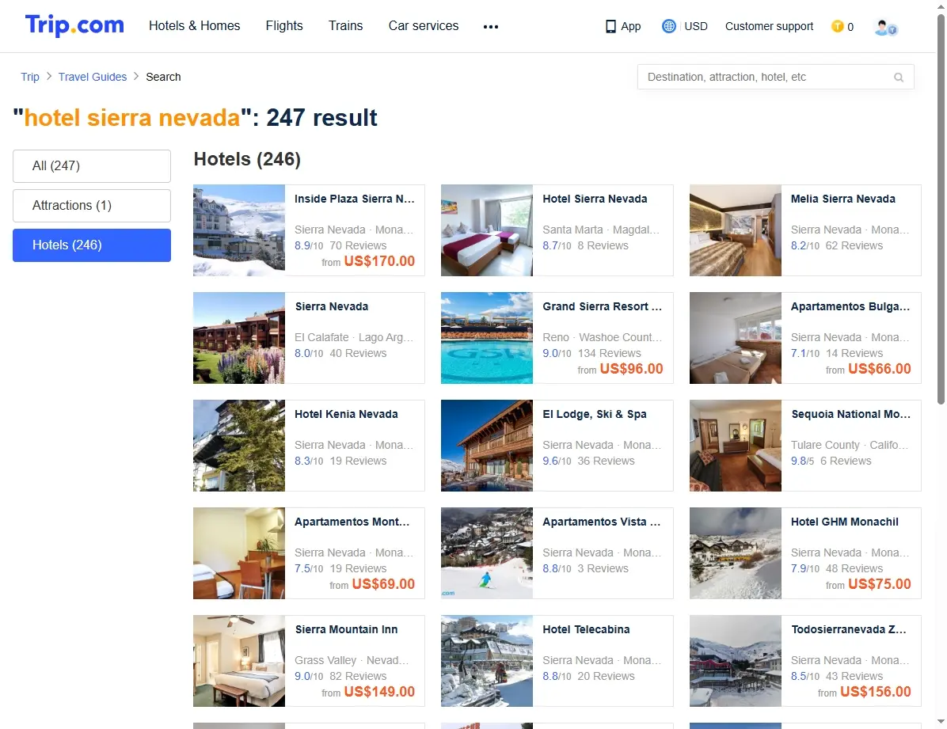This screenshot has height=729, width=947.
Task: Click Sierra Mountain Inn title
Action: (346, 628)
